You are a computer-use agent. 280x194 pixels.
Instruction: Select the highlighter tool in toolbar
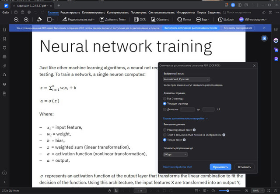(x=39, y=20)
